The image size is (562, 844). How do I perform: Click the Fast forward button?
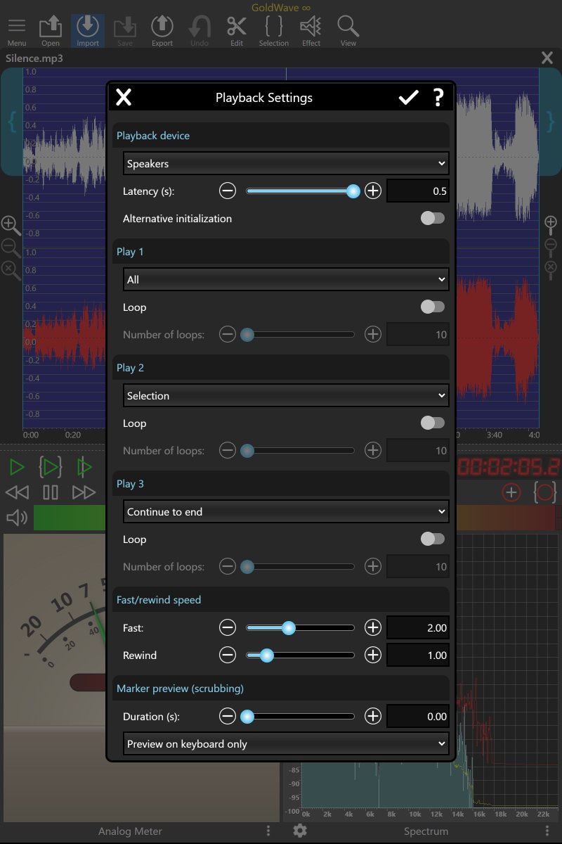84,492
